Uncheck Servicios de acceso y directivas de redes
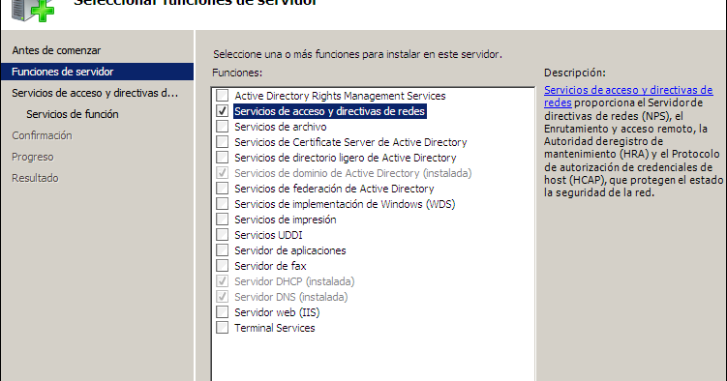The image size is (727, 381). click(x=222, y=110)
